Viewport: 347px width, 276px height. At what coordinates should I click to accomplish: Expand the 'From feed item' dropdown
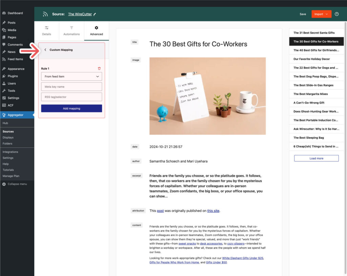(x=72, y=76)
